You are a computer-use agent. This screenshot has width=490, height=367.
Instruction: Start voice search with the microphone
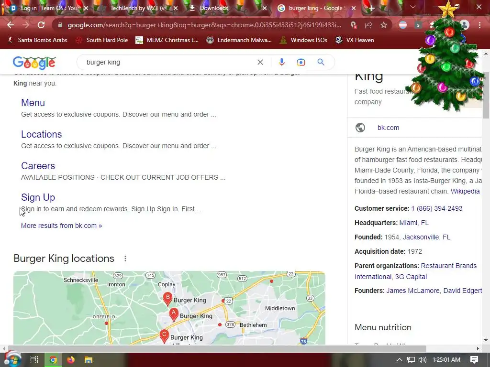point(281,62)
